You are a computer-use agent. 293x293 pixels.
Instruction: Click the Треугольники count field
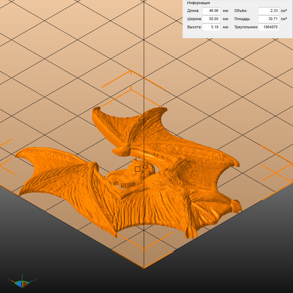(268, 27)
